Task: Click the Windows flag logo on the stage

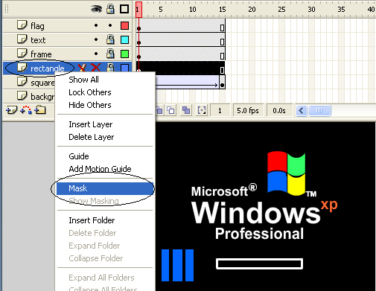Action: 287,173
